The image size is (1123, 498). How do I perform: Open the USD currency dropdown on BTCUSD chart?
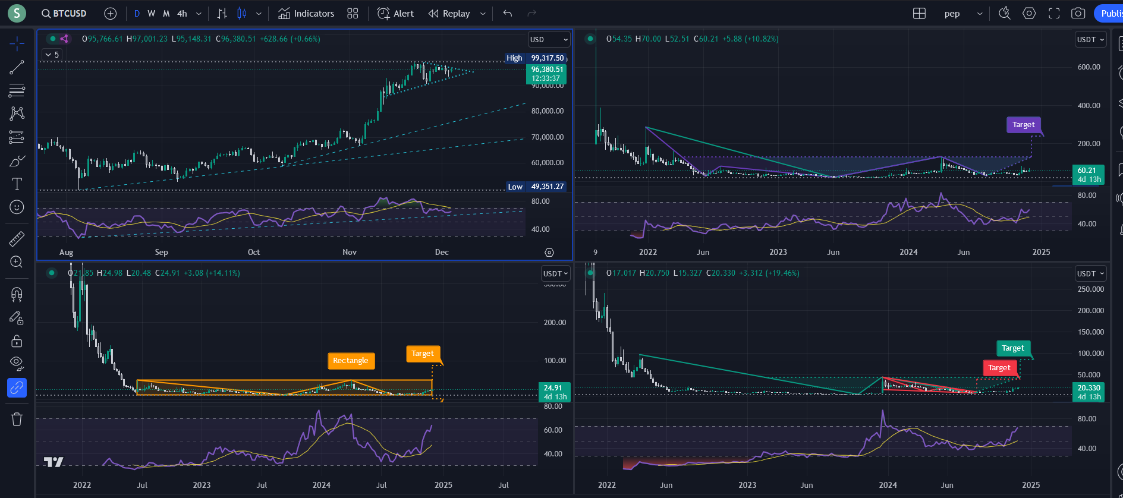[x=549, y=39]
